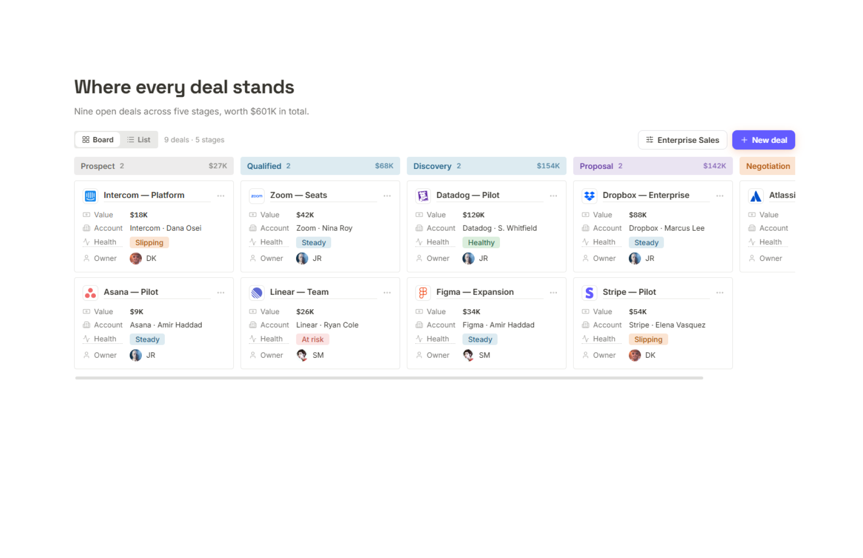Open the Figma — Expansion deal title
Viewport: 863px width, 558px height.
pyautogui.click(x=474, y=292)
